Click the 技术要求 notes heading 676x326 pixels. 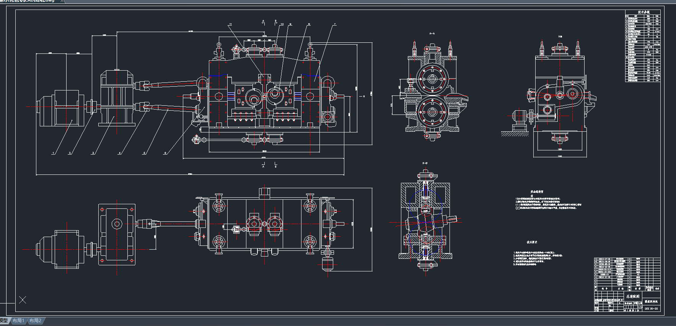pos(532,242)
